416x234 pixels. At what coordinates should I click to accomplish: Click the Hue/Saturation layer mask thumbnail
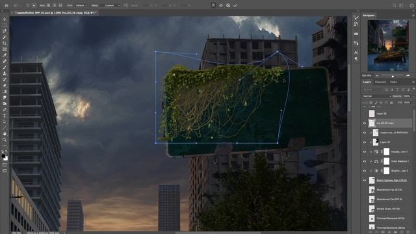tap(387, 151)
